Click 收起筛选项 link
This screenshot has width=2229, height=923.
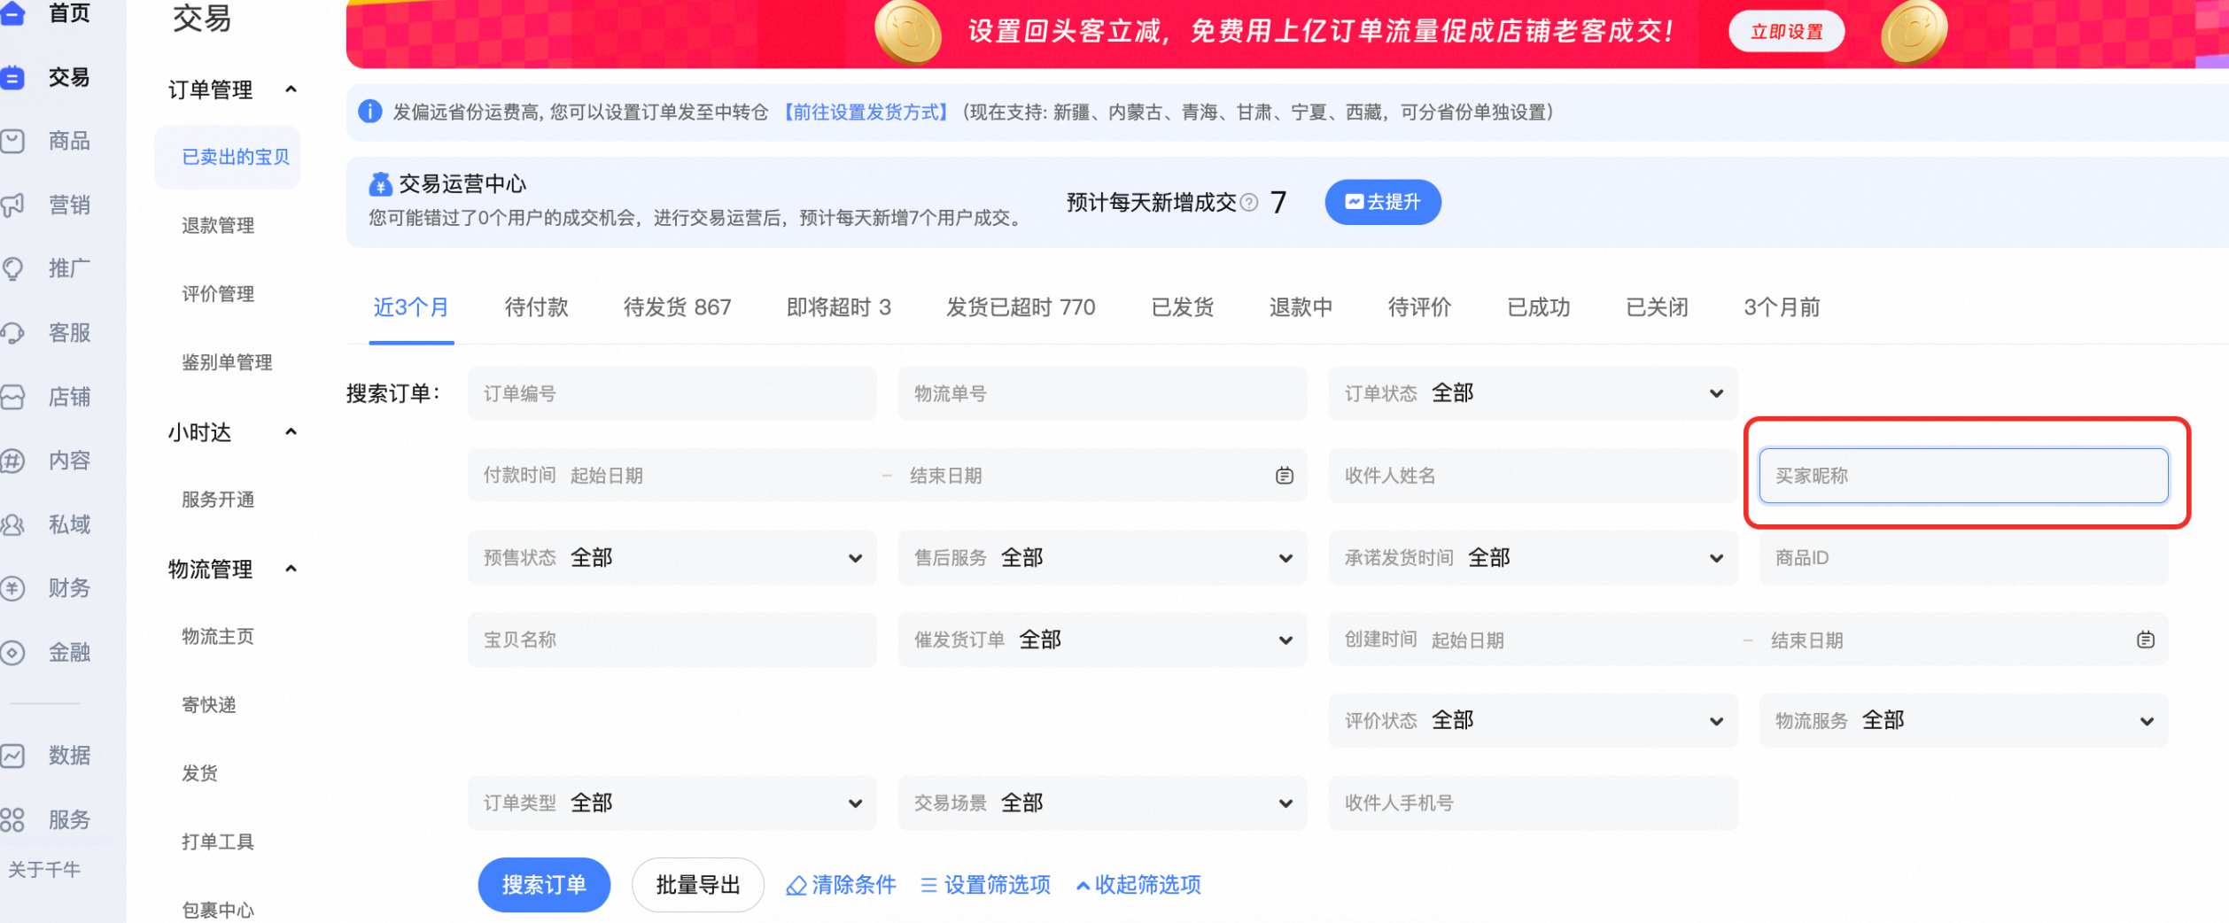point(1139,885)
